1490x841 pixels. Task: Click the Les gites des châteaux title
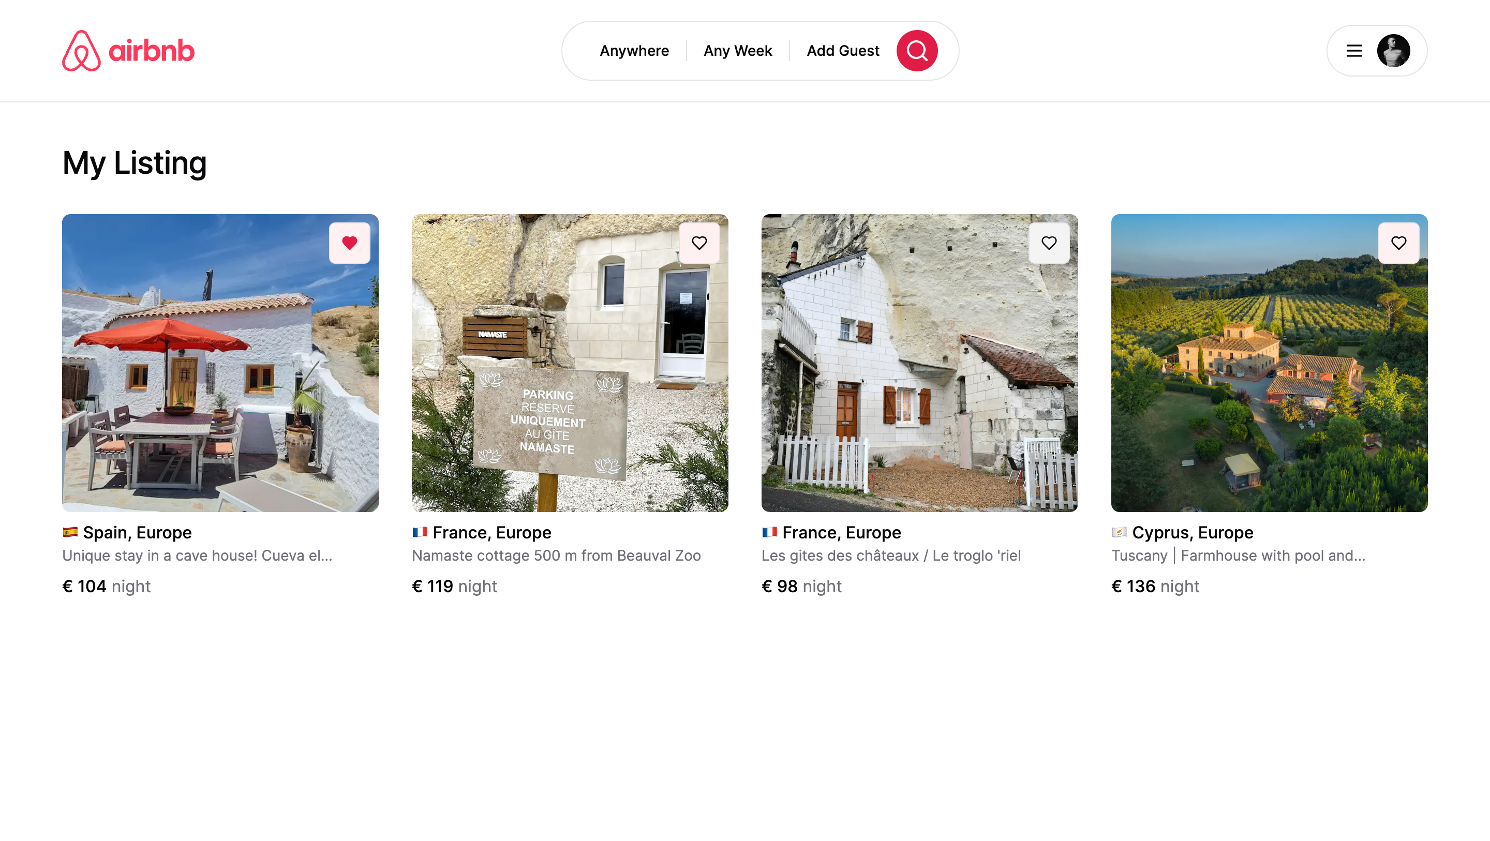[x=891, y=555]
